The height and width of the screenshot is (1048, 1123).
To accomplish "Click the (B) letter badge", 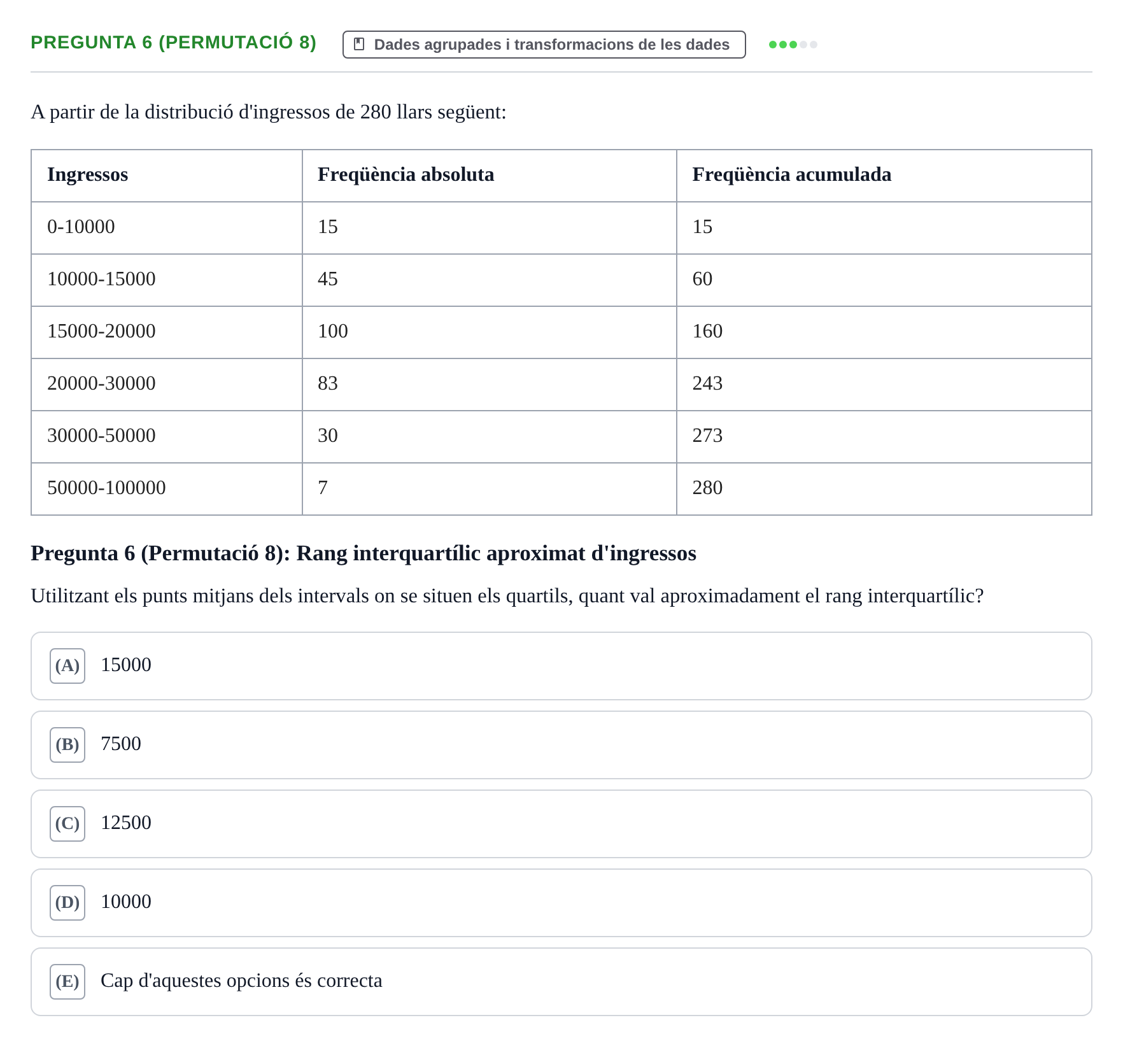I will [x=67, y=745].
